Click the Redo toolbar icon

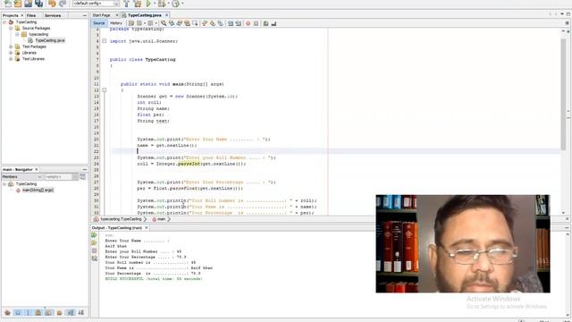pyautogui.click(x=63, y=4)
